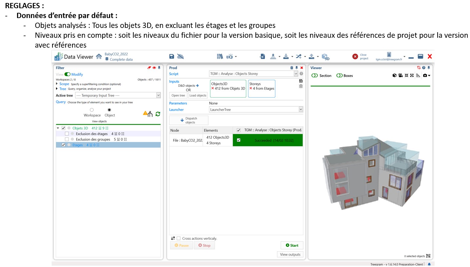Click the save floppy disk icon in top toolbar

point(171,56)
